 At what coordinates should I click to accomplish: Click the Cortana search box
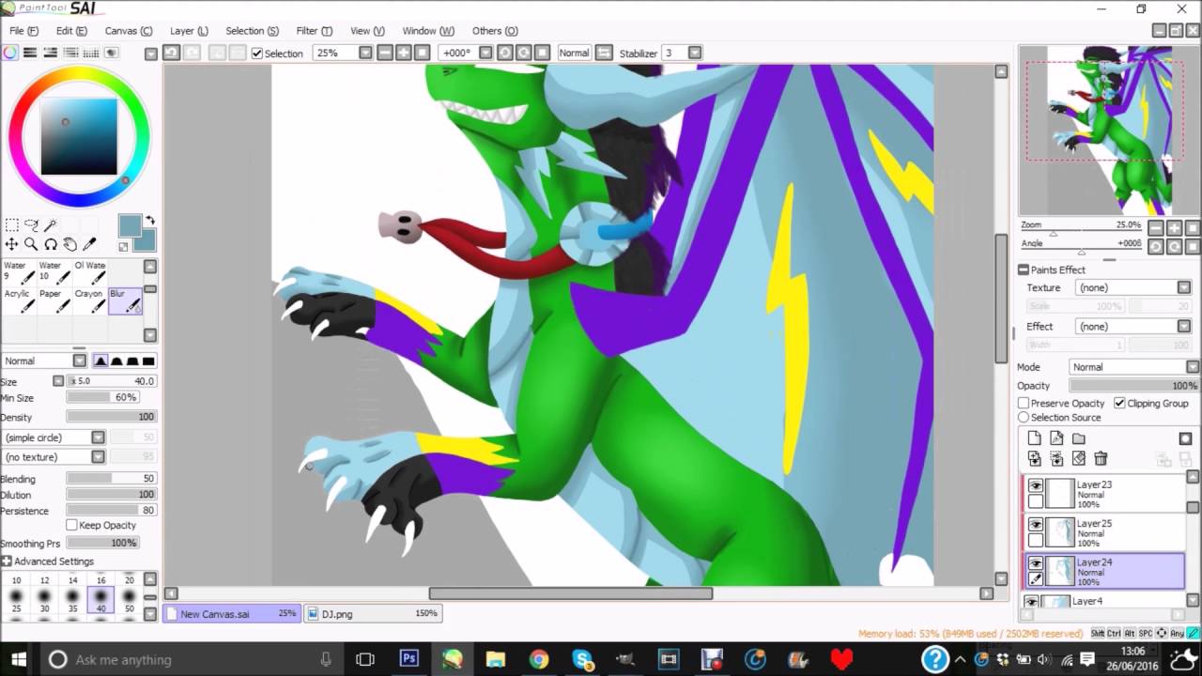(x=193, y=659)
